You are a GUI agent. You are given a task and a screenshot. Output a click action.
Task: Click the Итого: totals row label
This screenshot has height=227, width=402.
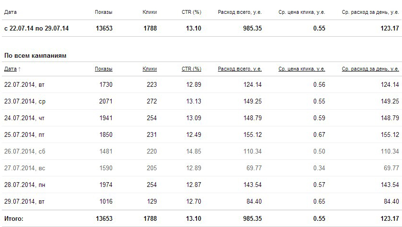(14, 218)
